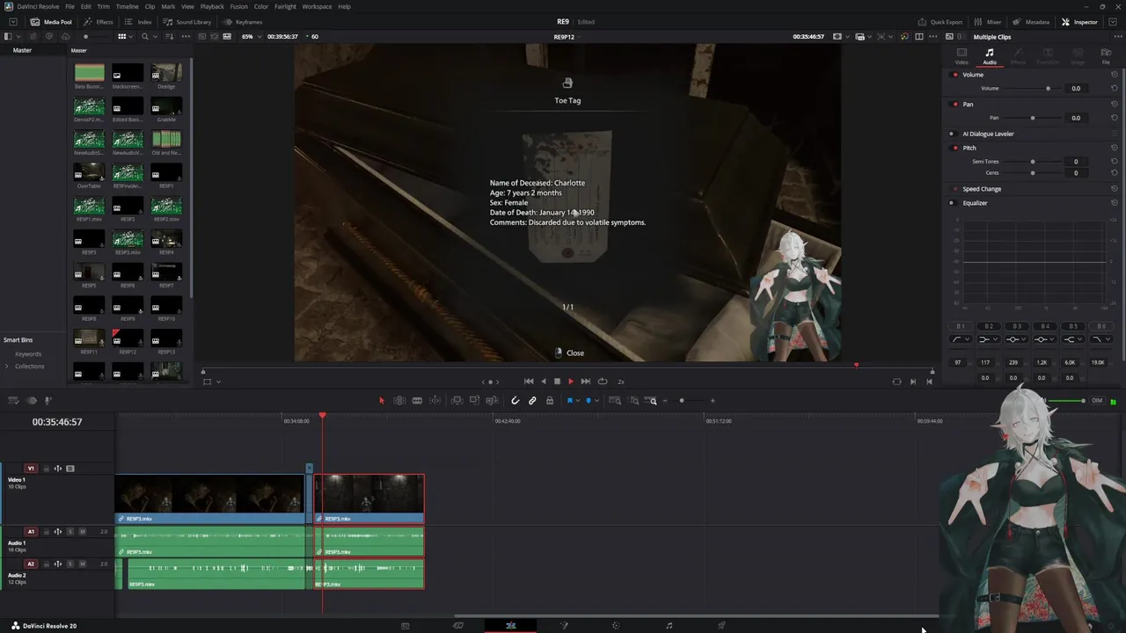The height and width of the screenshot is (633, 1126).
Task: Click the Stop playback button
Action: point(557,382)
